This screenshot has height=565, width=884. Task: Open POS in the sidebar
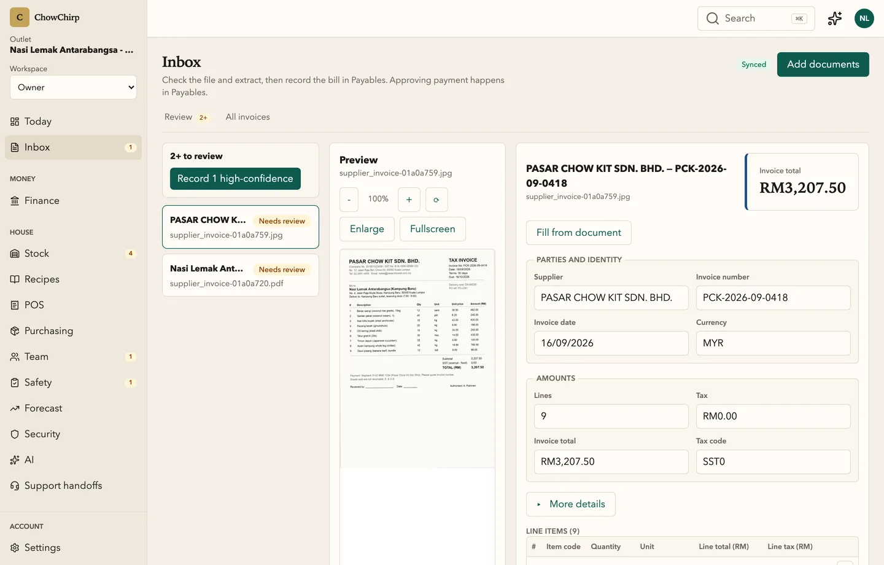(73, 305)
